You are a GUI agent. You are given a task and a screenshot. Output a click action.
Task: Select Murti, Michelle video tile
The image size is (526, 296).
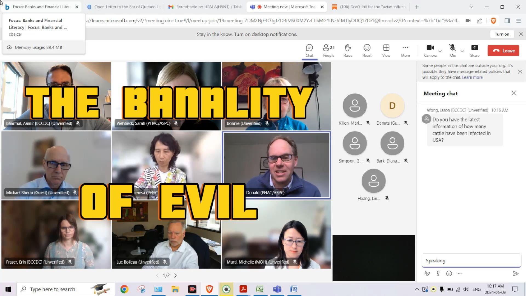pos(276,234)
